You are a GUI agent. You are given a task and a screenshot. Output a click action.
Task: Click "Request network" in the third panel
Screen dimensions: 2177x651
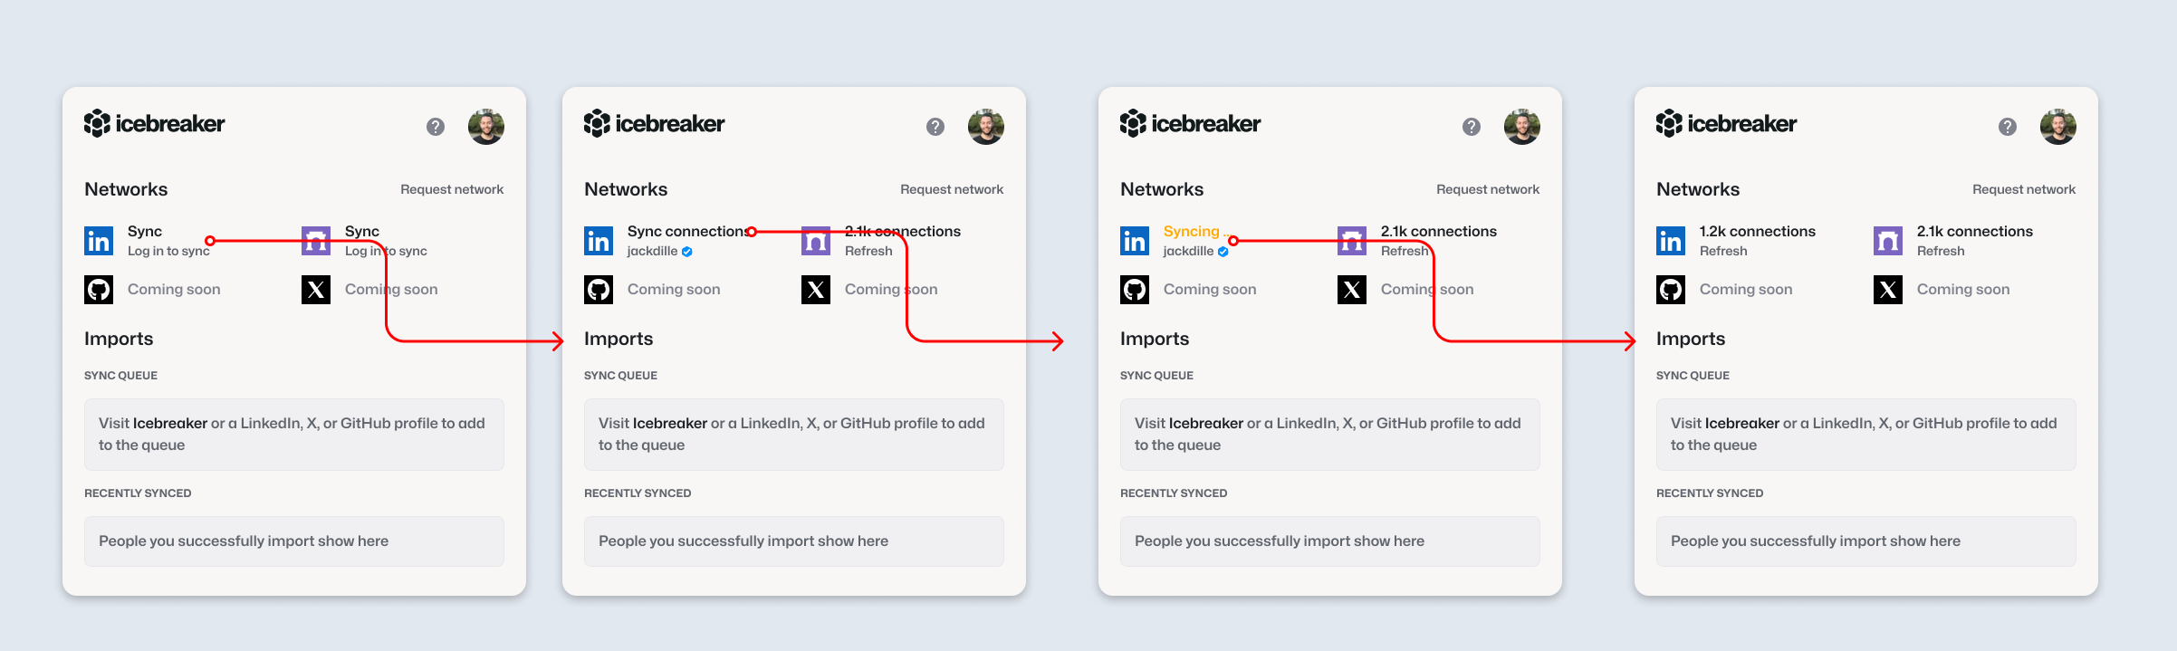point(1487,189)
